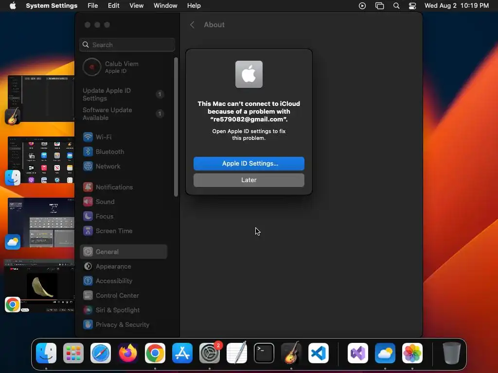Select the Accessibility icon in sidebar

click(88, 281)
